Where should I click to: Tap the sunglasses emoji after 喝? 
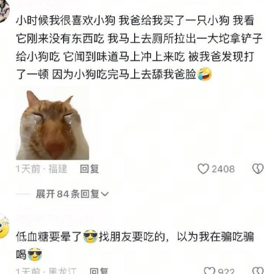coord(35,254)
